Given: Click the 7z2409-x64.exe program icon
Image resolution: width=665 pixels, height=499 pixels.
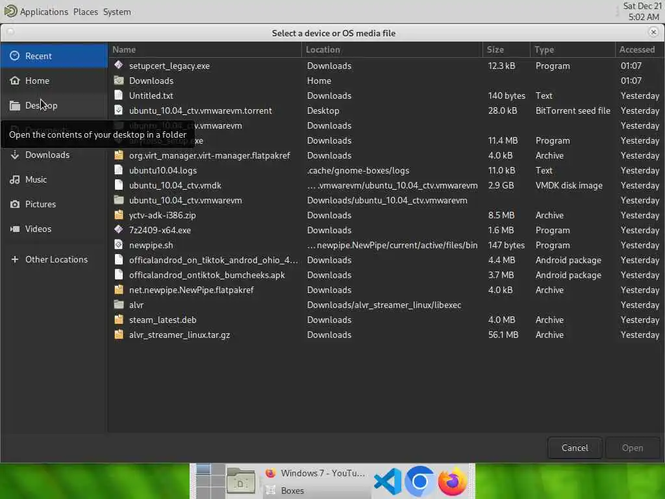Looking at the screenshot, I should (119, 229).
